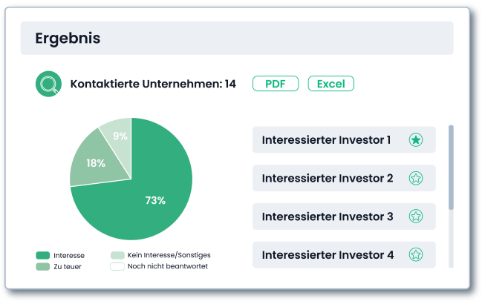
Task: Click the Interesse legend color swatch
Action: [x=43, y=255]
